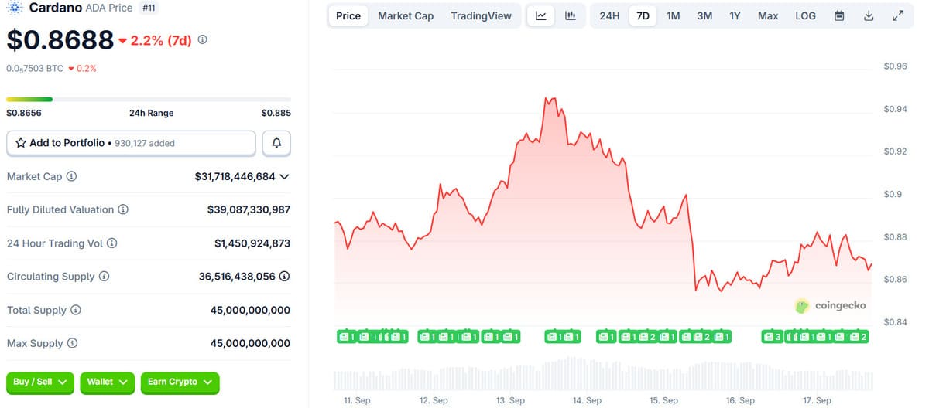Click the $0.9 y-axis label
The width and height of the screenshot is (929, 408).
[x=893, y=194]
